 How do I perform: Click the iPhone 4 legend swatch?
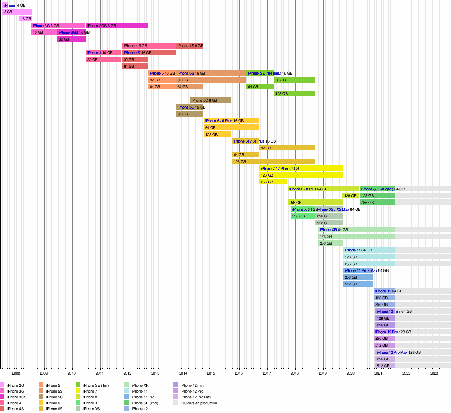[2, 403]
